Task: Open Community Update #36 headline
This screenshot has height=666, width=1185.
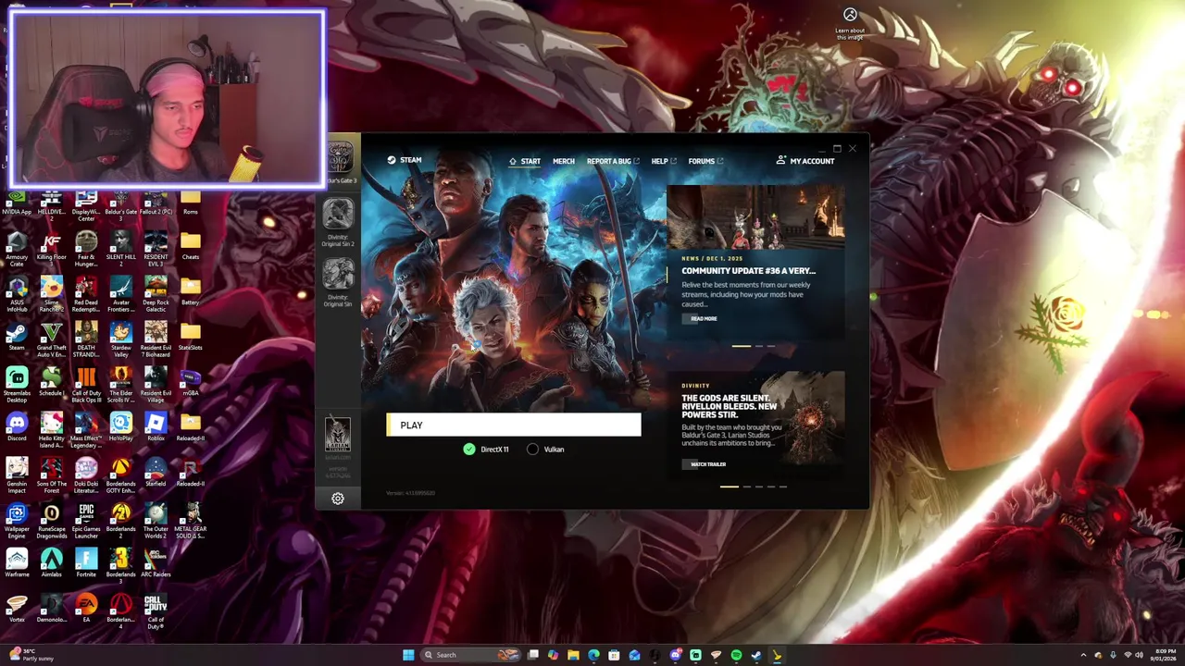Action: pyautogui.click(x=749, y=271)
